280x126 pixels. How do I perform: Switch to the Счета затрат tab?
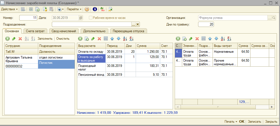[35, 31]
